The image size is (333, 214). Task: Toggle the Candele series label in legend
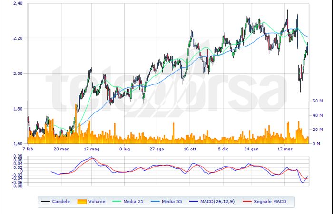click(x=61, y=202)
